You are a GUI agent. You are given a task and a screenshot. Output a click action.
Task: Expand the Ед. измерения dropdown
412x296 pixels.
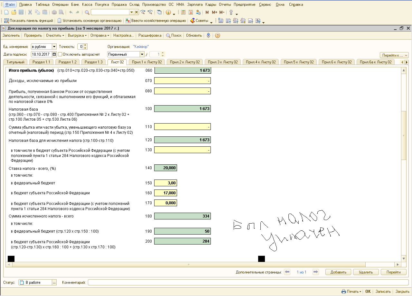pyautogui.click(x=54, y=47)
